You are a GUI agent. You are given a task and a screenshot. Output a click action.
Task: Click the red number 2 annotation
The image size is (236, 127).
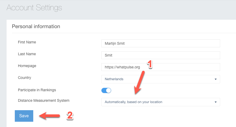69,116
